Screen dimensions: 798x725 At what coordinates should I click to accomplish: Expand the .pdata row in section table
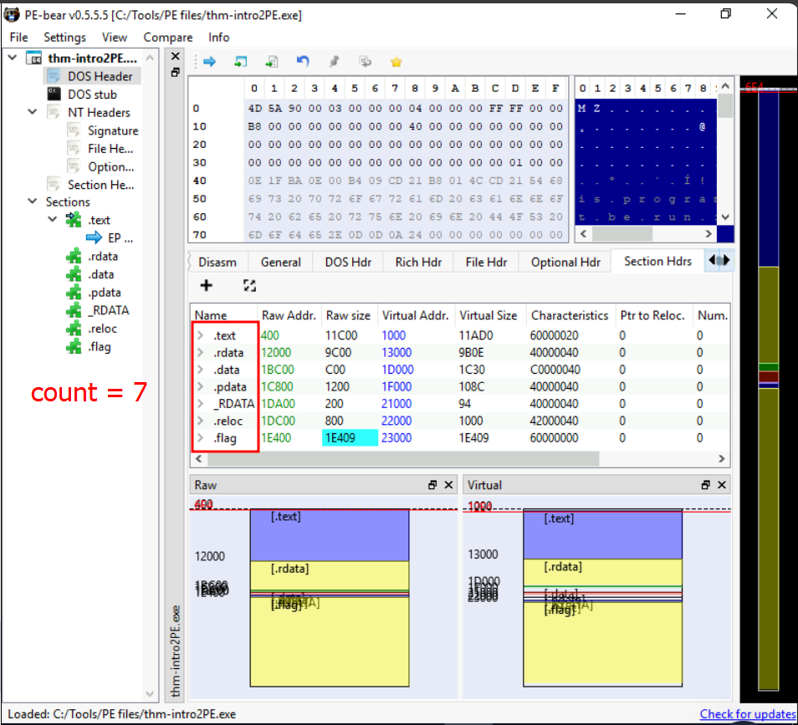(201, 386)
